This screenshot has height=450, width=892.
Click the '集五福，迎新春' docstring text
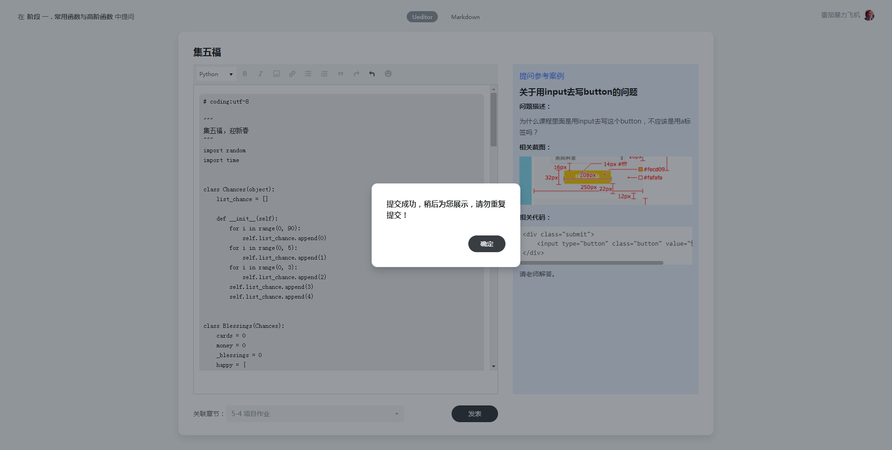(x=226, y=131)
